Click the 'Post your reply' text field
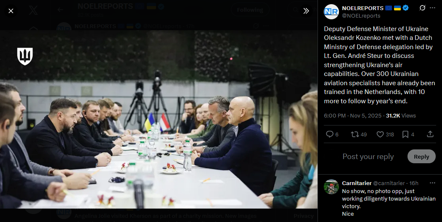Viewport: 442px width, 222px height. [368, 157]
